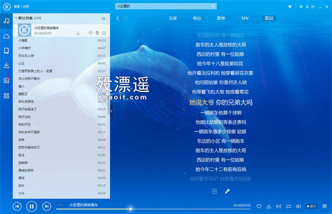
Task: Click the lyric line 她说大爷 你的兄弟大吗
Action: (221, 102)
